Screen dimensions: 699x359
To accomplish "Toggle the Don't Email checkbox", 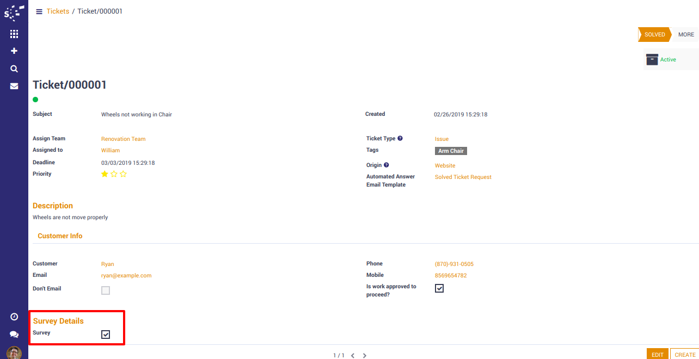I will pyautogui.click(x=106, y=290).
